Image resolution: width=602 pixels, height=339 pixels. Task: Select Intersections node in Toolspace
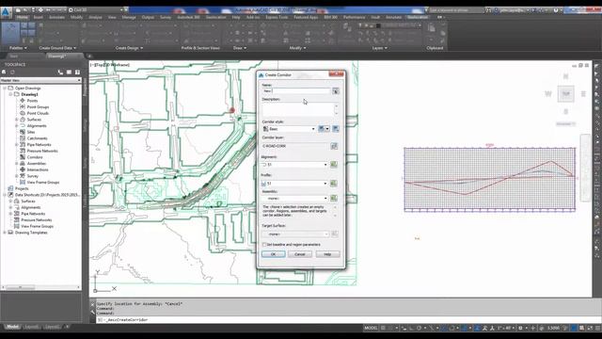[x=38, y=169]
